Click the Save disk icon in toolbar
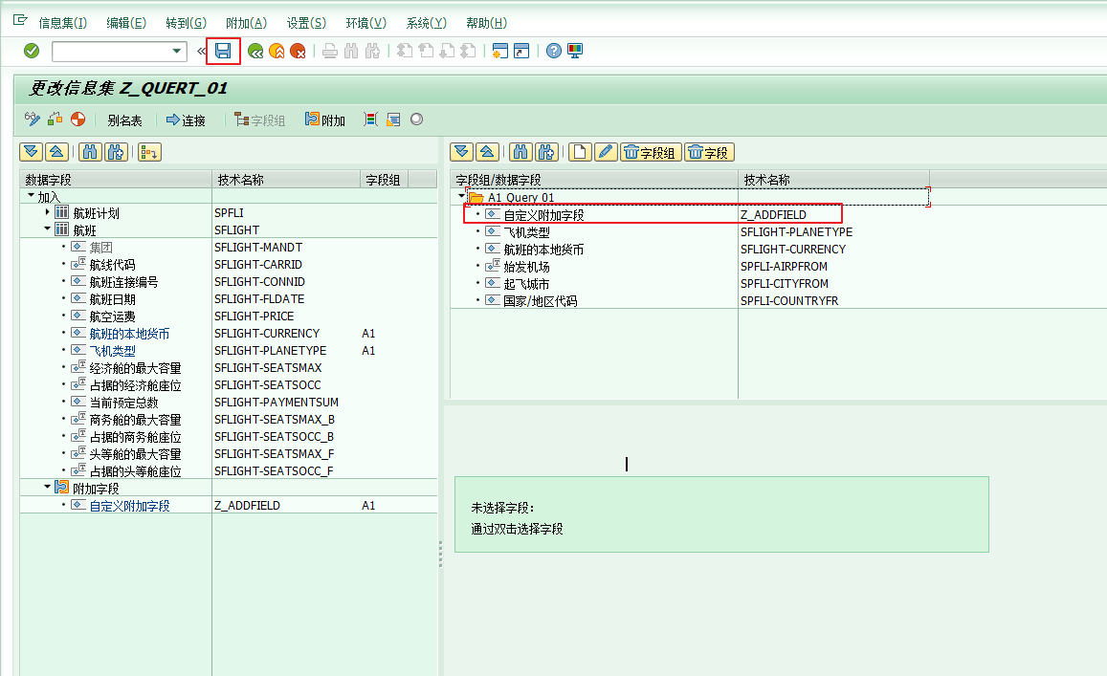Image resolution: width=1107 pixels, height=676 pixels. pyautogui.click(x=223, y=51)
